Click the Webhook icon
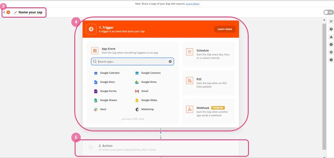This screenshot has height=158, width=334. point(190,109)
